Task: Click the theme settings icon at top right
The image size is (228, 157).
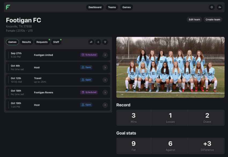Action: [x=212, y=8]
